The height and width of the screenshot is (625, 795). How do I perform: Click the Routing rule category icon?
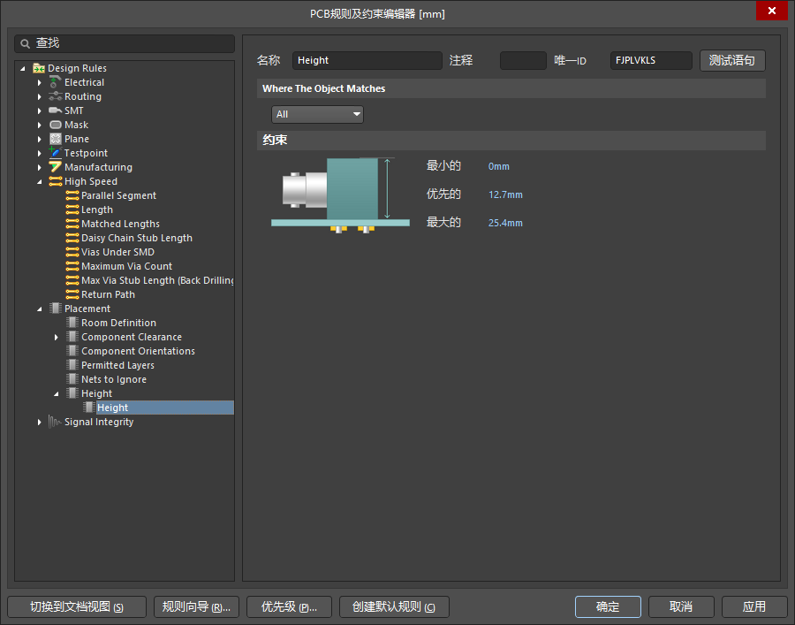55,96
